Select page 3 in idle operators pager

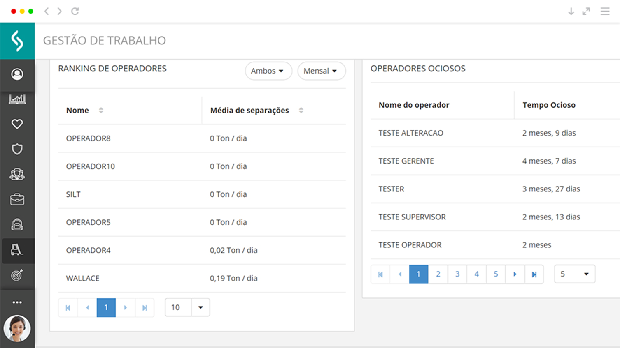[457, 274]
